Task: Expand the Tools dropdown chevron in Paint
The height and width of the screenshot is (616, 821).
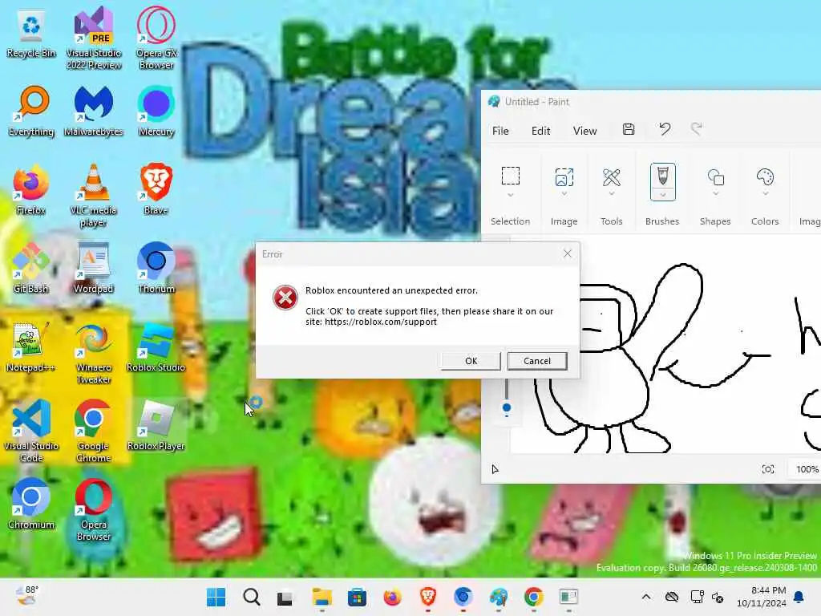Action: coord(612,194)
